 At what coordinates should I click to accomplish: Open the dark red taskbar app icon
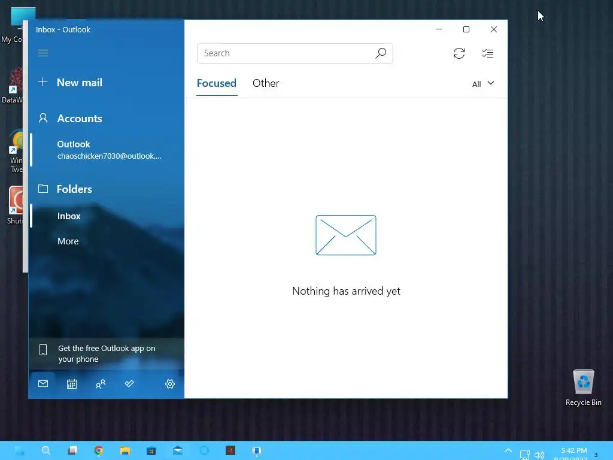tap(230, 450)
